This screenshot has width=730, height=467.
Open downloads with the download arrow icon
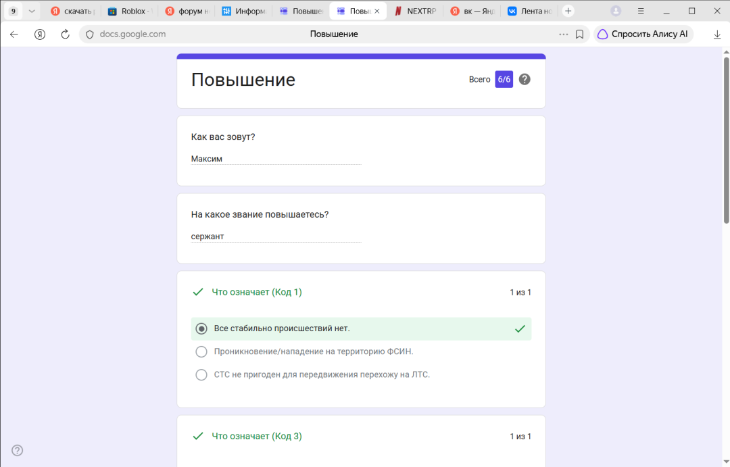pyautogui.click(x=717, y=34)
